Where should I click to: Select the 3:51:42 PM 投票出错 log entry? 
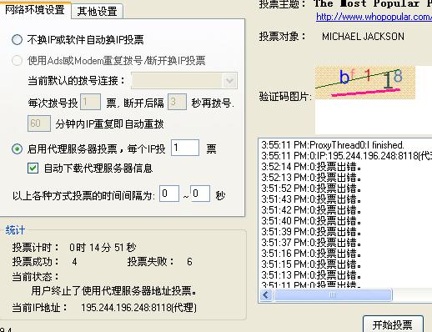[311, 210]
